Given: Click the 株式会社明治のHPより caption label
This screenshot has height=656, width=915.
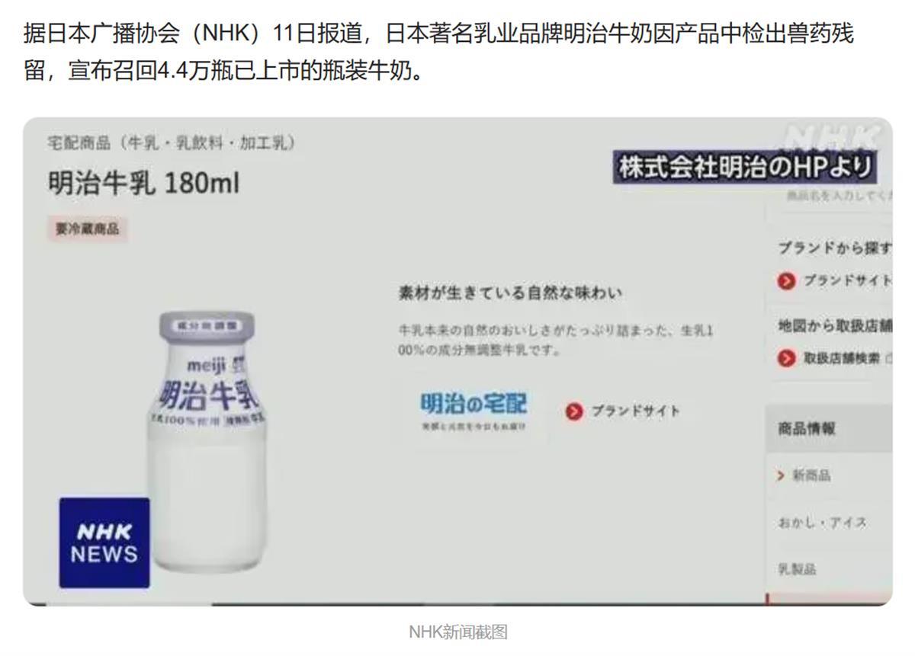Looking at the screenshot, I should click(x=745, y=168).
